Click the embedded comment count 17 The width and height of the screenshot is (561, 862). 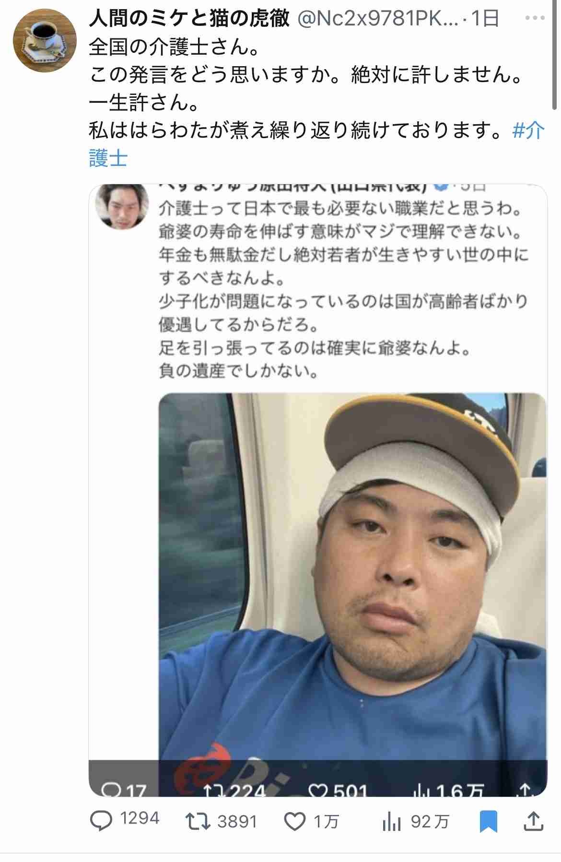[x=125, y=789]
